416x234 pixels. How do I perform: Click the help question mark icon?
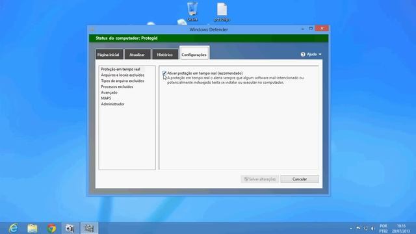click(x=303, y=54)
